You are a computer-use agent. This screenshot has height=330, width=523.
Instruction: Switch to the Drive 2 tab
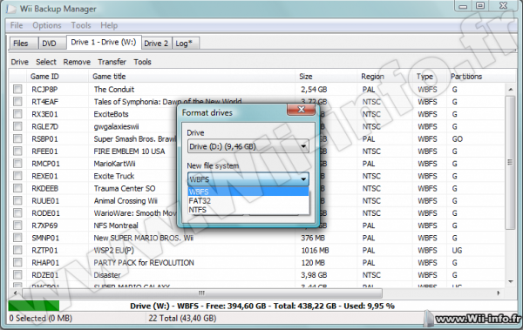click(x=156, y=44)
